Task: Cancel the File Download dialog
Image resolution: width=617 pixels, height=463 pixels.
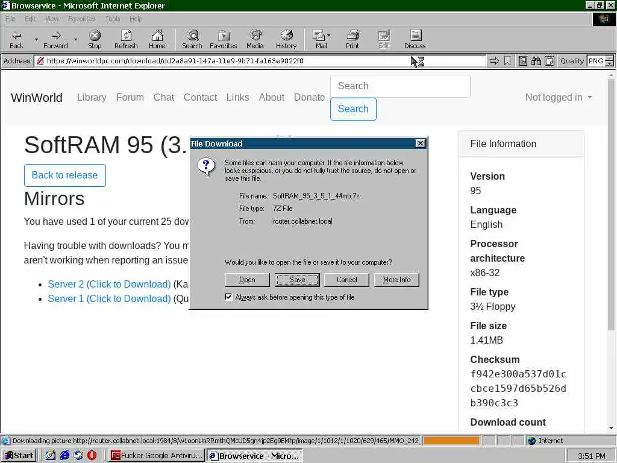Action: coord(346,280)
